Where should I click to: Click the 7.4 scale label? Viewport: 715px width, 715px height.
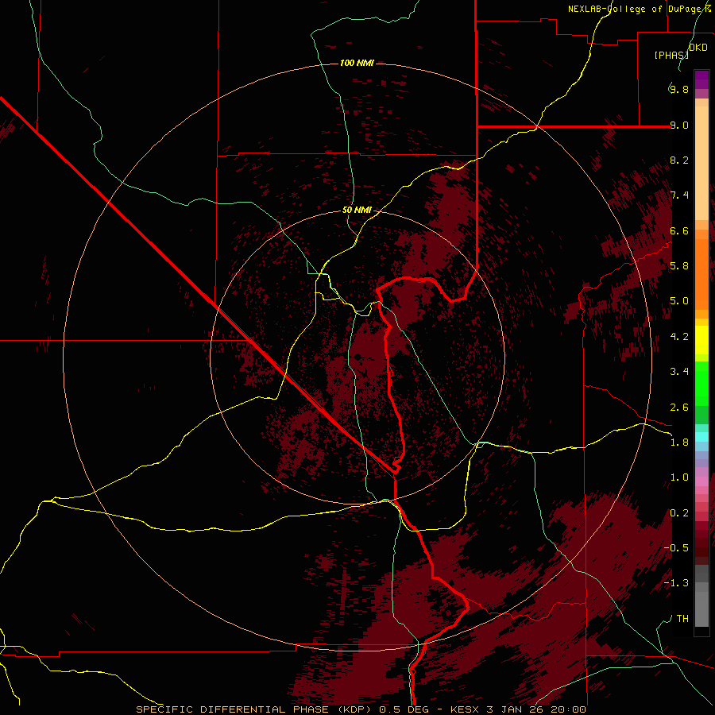[679, 195]
